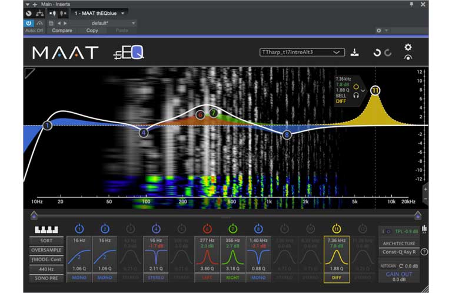Toggle plugin bypass power button
Viewport: 452px width, 293px height.
coord(28,23)
